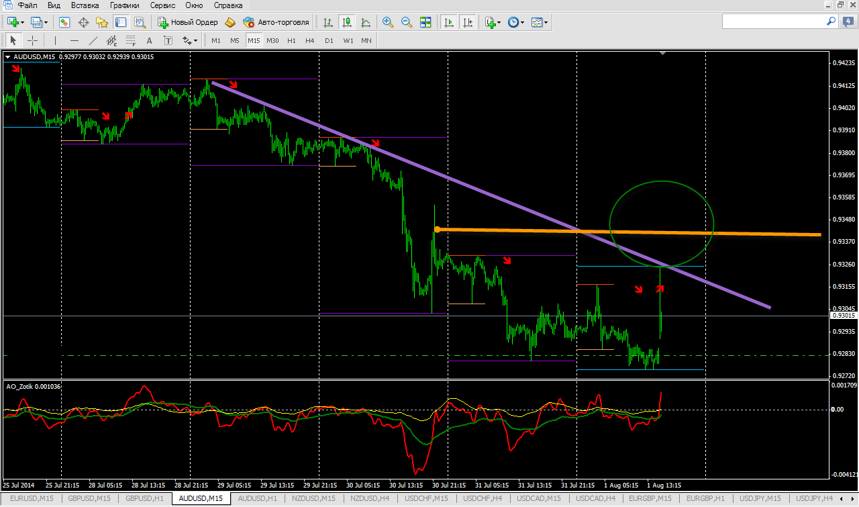This screenshot has height=507, width=859.
Task: Expand the periodicity clock dropdown
Action: coord(516,22)
